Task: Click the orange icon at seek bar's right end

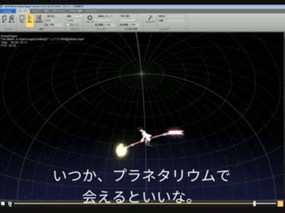Action: [280, 204]
